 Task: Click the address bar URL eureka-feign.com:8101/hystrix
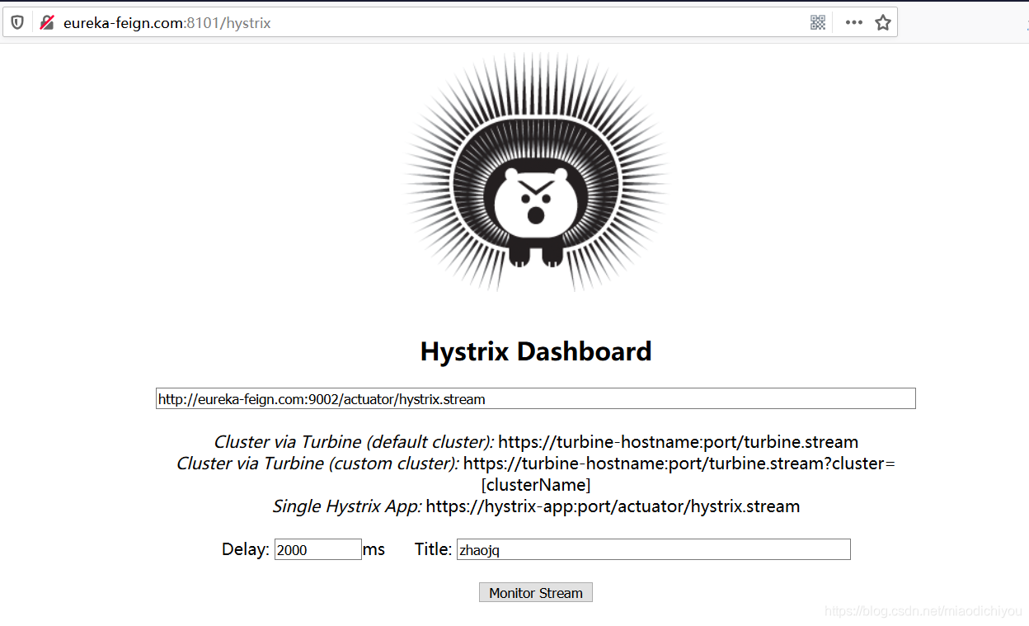tap(167, 23)
